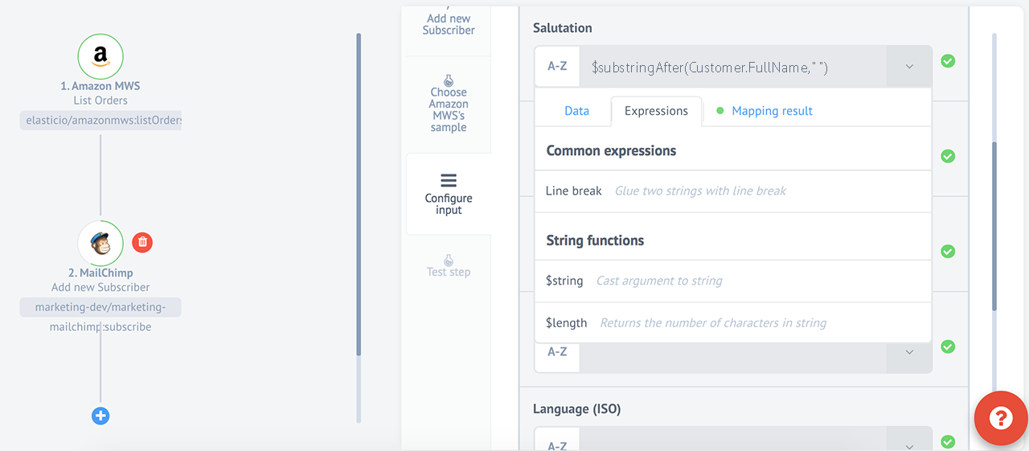The width and height of the screenshot is (1029, 451).
Task: Select the Amazon MWS step icon
Action: point(100,56)
